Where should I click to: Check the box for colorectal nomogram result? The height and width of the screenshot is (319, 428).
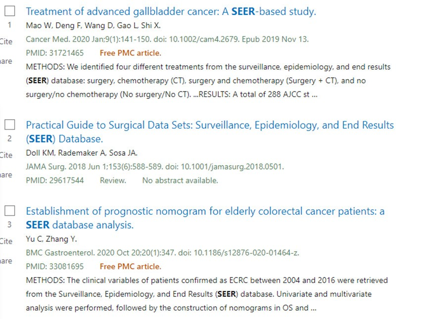[x=10, y=211]
